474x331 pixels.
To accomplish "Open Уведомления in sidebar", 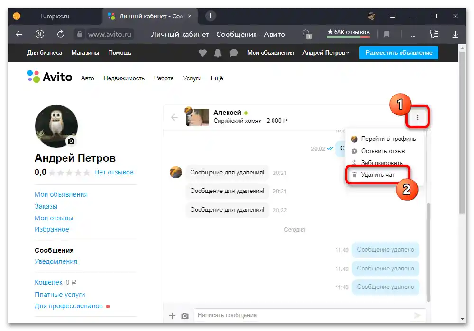I will tap(56, 261).
